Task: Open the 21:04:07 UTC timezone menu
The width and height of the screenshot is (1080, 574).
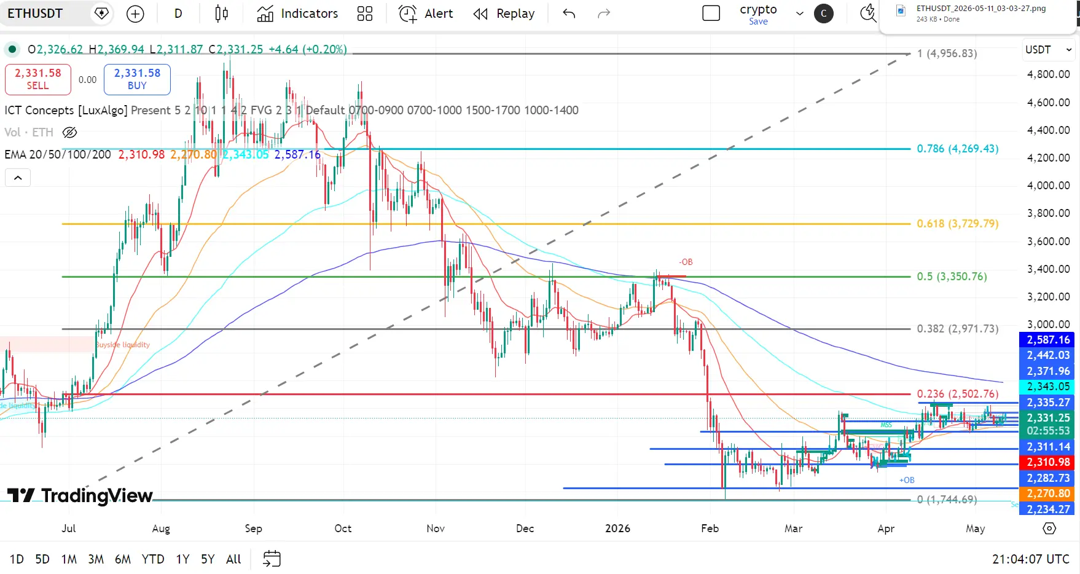Action: [1031, 559]
